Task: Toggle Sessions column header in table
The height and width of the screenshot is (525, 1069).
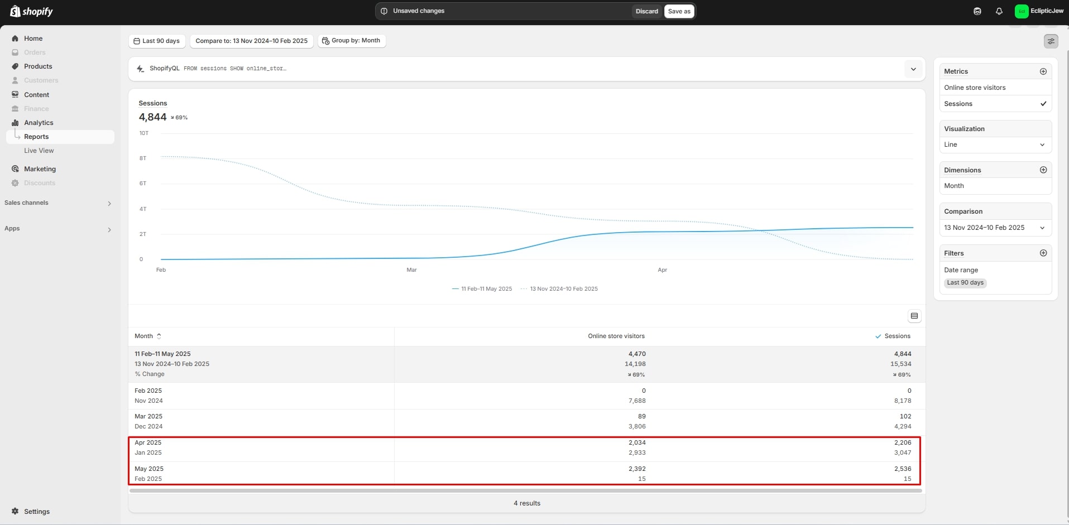Action: pos(893,336)
